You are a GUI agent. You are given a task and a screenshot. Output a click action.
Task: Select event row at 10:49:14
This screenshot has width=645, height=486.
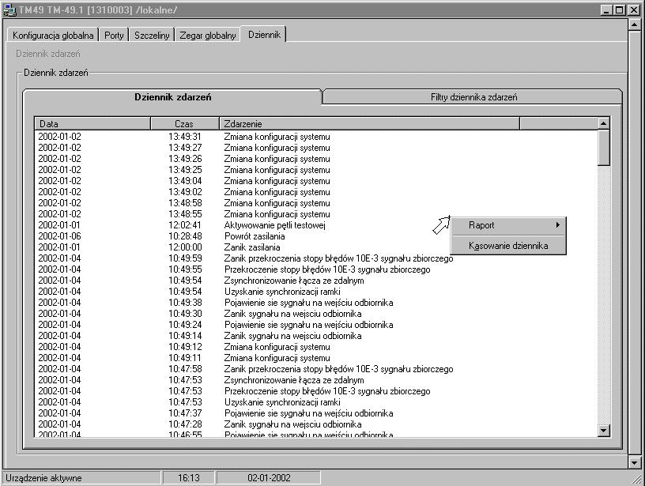click(x=316, y=336)
